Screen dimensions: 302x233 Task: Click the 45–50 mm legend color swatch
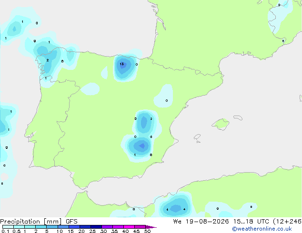pos(140,227)
